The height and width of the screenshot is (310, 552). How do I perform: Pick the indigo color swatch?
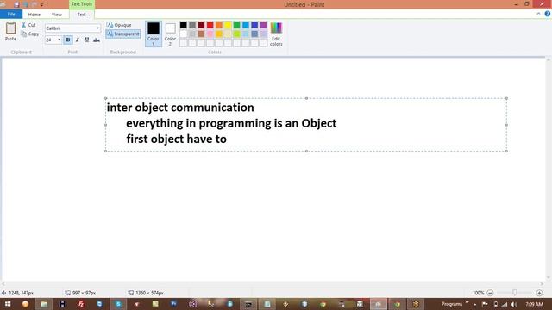tap(254, 25)
